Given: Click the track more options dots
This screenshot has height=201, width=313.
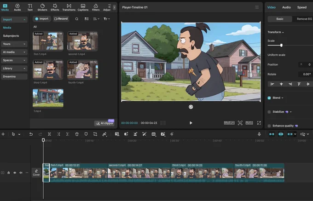Looking at the screenshot, I should click(x=27, y=172).
